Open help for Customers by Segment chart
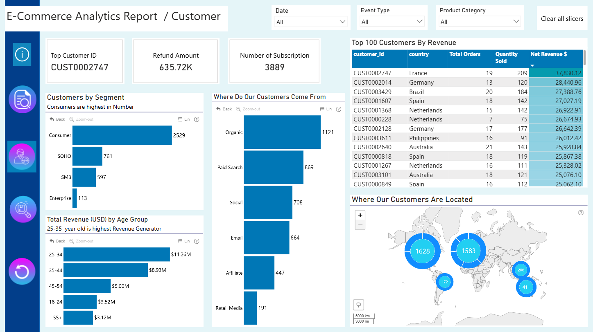 point(197,119)
